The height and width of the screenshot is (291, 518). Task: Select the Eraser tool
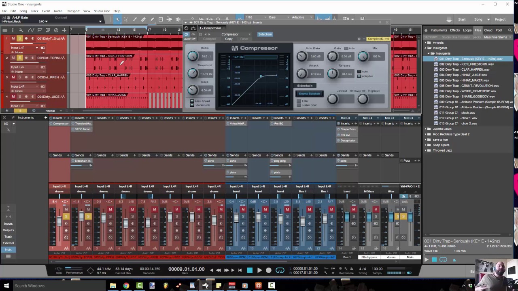(143, 19)
